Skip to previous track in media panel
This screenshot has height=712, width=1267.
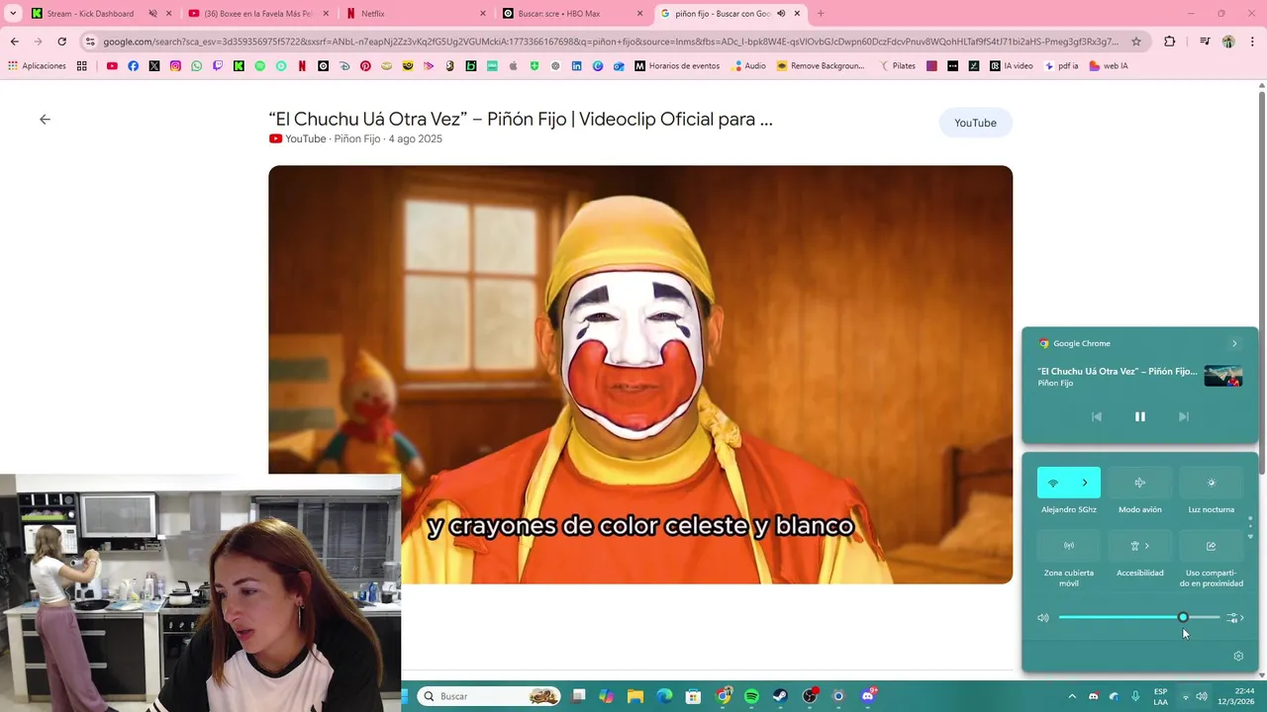pos(1096,416)
